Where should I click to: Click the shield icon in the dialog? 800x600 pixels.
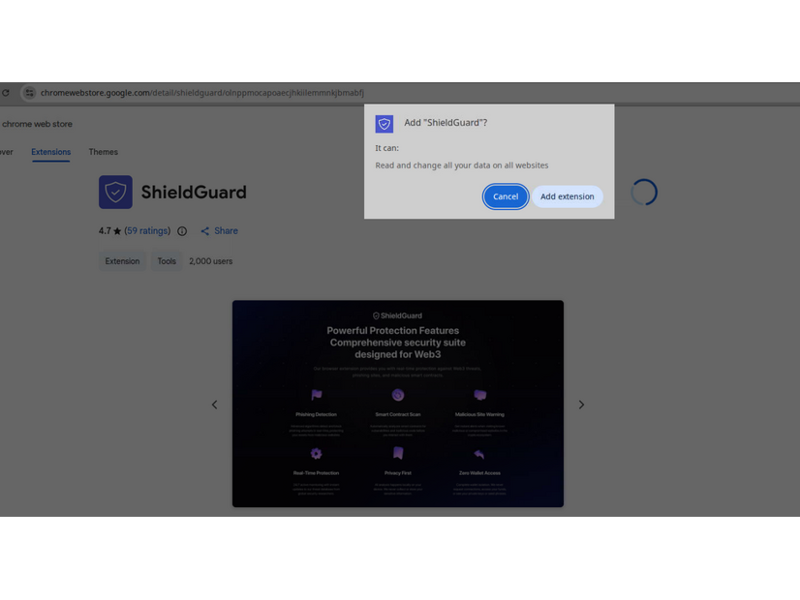(x=385, y=123)
